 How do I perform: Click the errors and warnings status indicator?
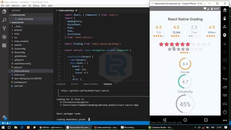(6, 123)
